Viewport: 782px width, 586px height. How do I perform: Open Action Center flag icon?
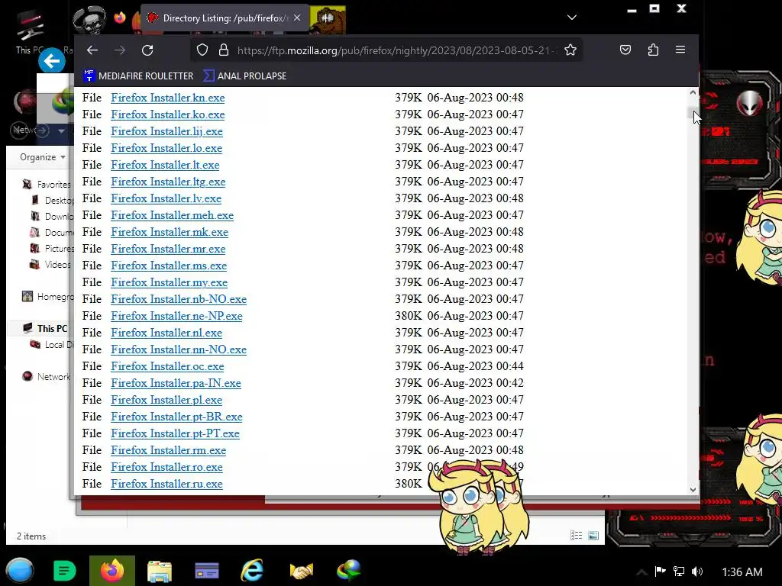tap(661, 572)
